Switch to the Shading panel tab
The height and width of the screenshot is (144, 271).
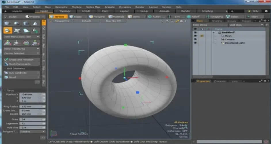(x=217, y=21)
